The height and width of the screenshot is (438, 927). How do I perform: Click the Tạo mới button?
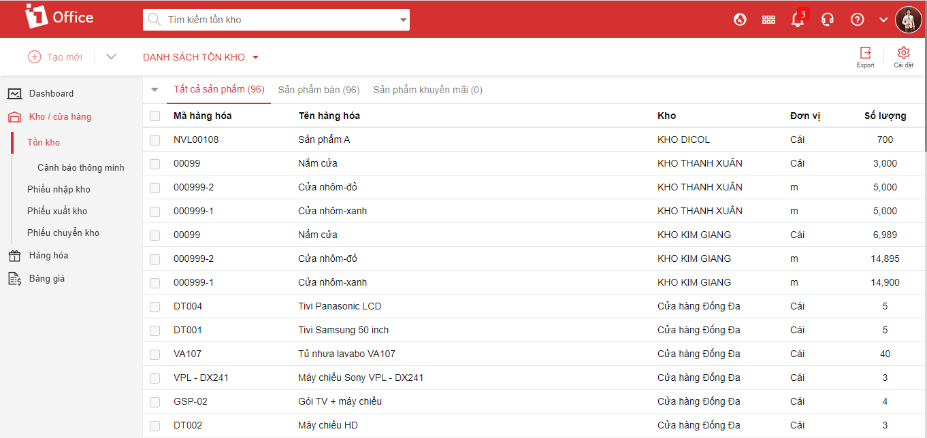(x=55, y=57)
